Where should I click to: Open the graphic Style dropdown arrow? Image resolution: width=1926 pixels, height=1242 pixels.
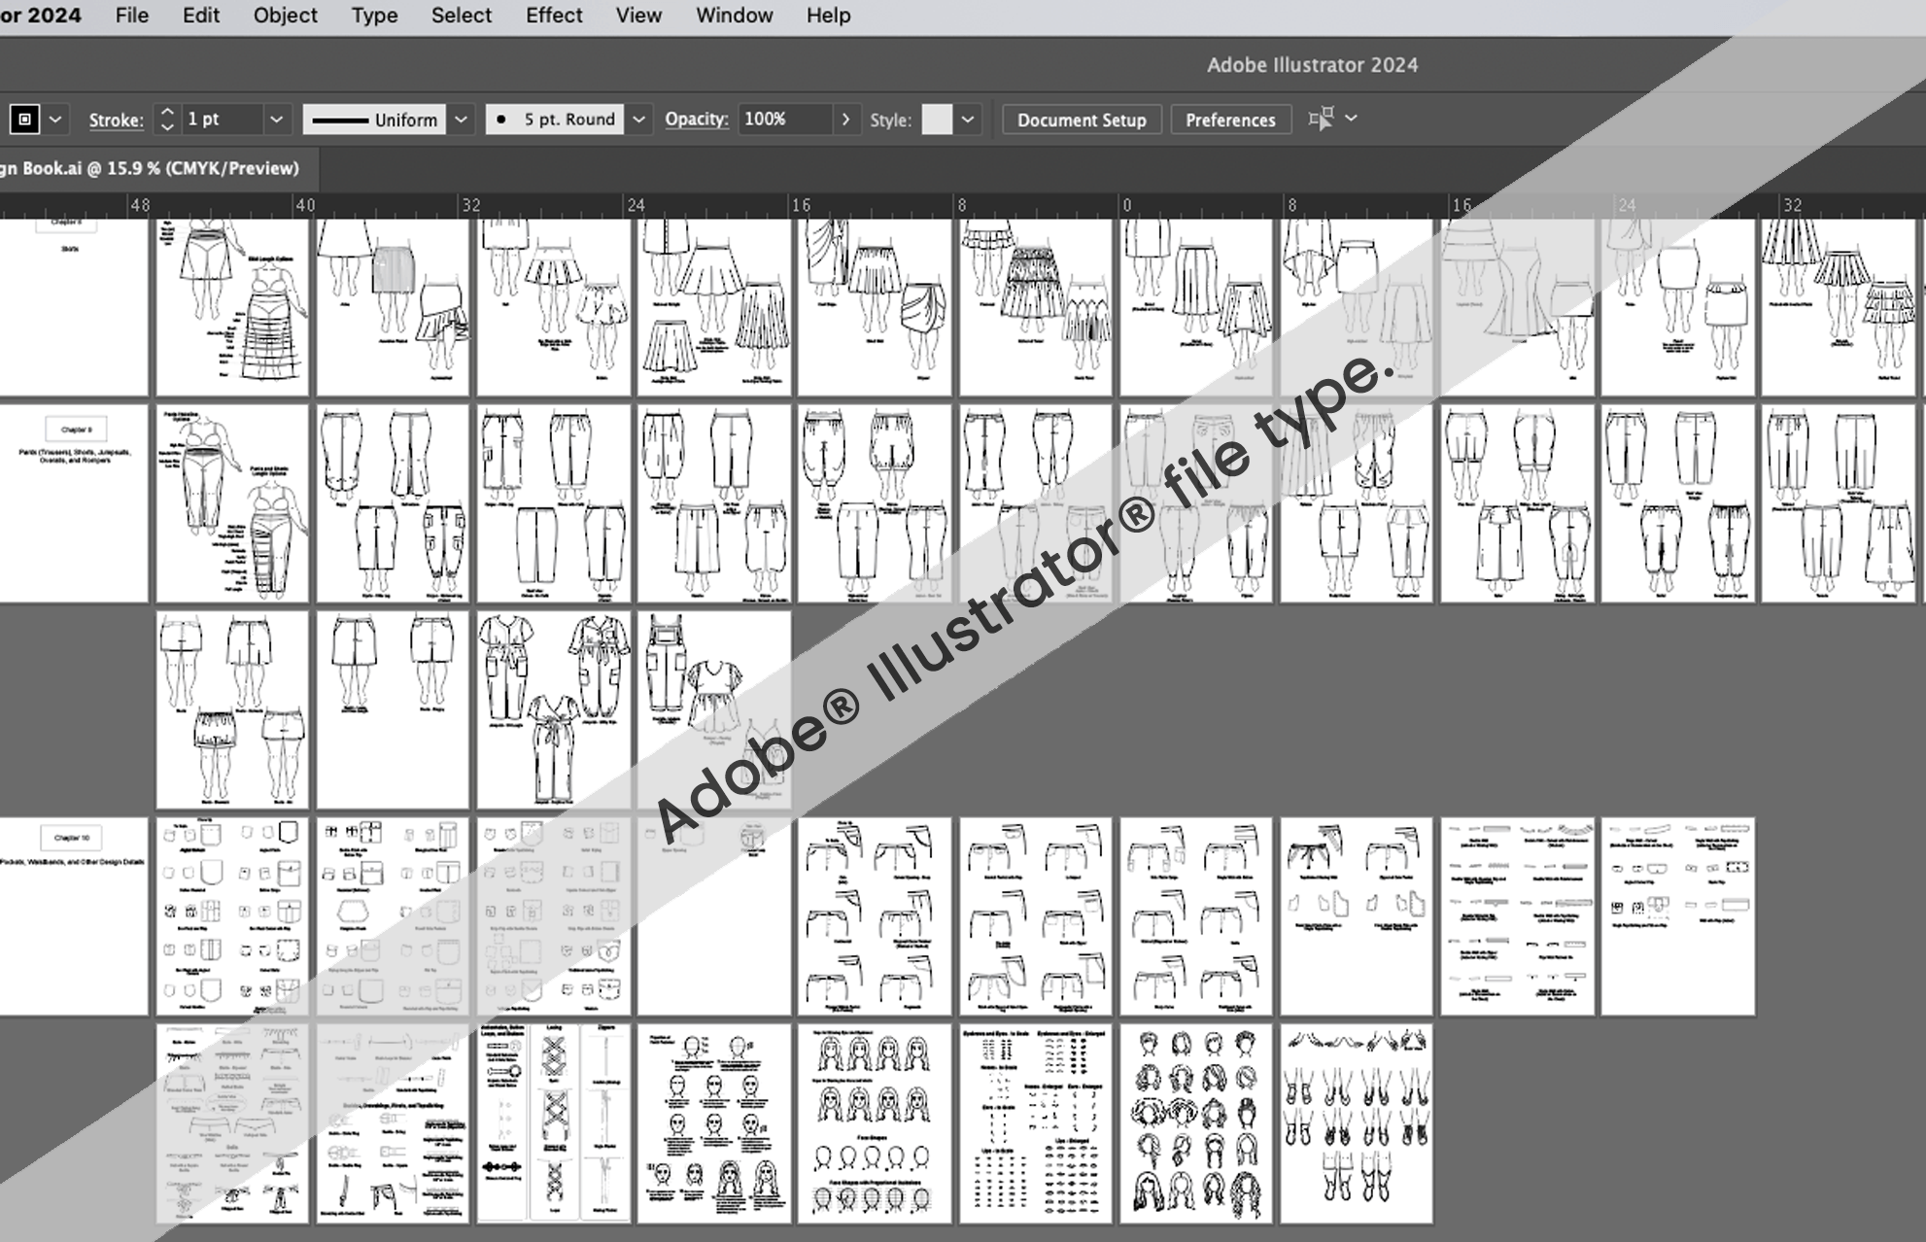[968, 120]
